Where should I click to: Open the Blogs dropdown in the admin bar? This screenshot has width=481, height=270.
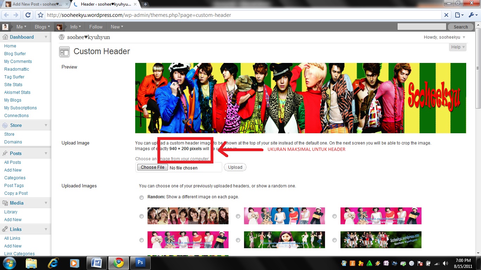[x=42, y=27]
